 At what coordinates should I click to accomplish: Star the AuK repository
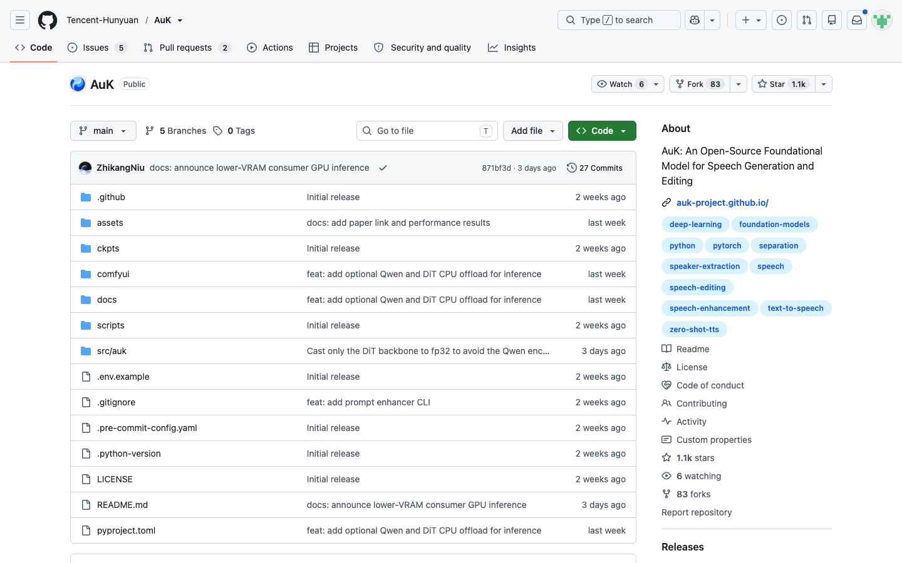point(784,84)
